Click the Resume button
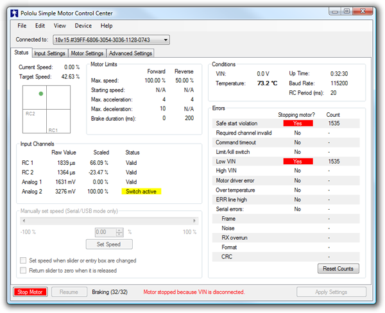Image resolution: width=385 pixels, height=313 pixels. pos(69,292)
